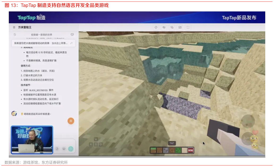
Task: Click the text 流动后继续检查能否向下或水平扩散
Action: [42, 104]
